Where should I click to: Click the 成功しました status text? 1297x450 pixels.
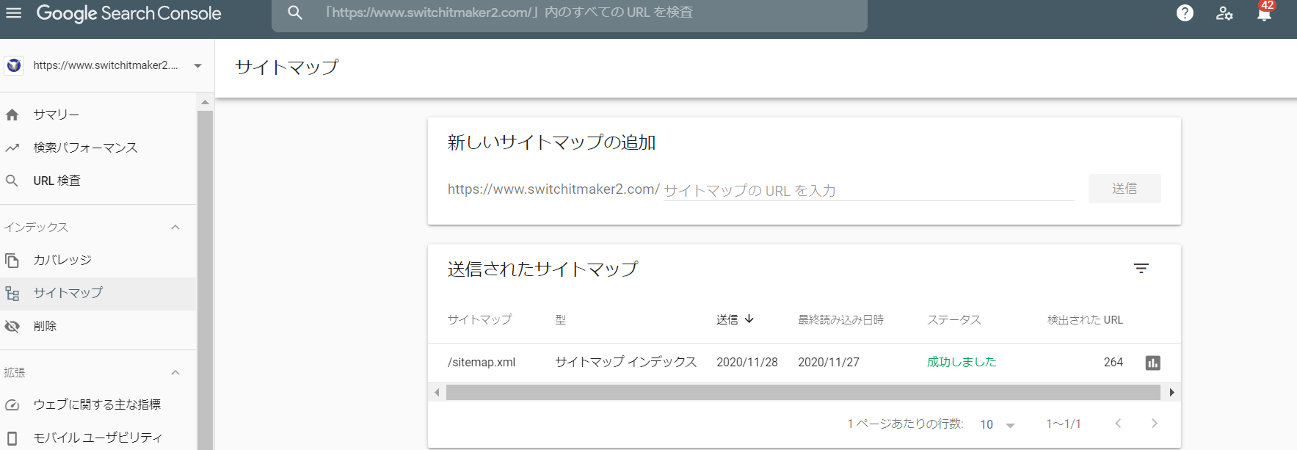tap(962, 362)
